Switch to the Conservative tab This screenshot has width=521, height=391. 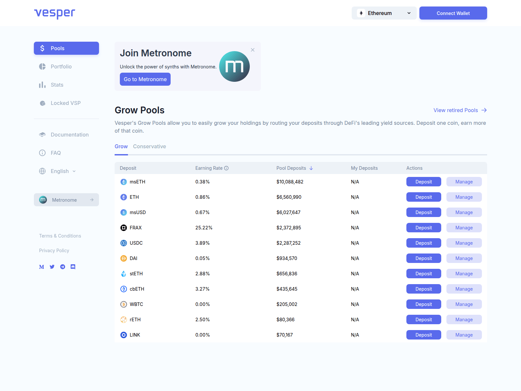[x=149, y=147]
